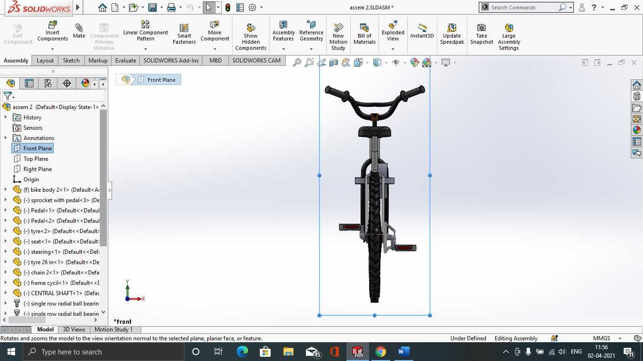643x361 pixels.
Task: Expand the Pedal<1> component
Action: [6, 211]
